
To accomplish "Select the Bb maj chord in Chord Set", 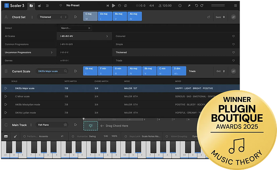I will tap(120, 16).
